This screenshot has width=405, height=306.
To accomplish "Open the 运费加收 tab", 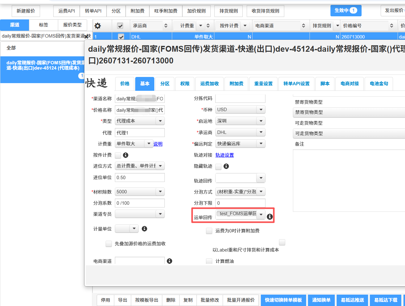I will [x=209, y=84].
